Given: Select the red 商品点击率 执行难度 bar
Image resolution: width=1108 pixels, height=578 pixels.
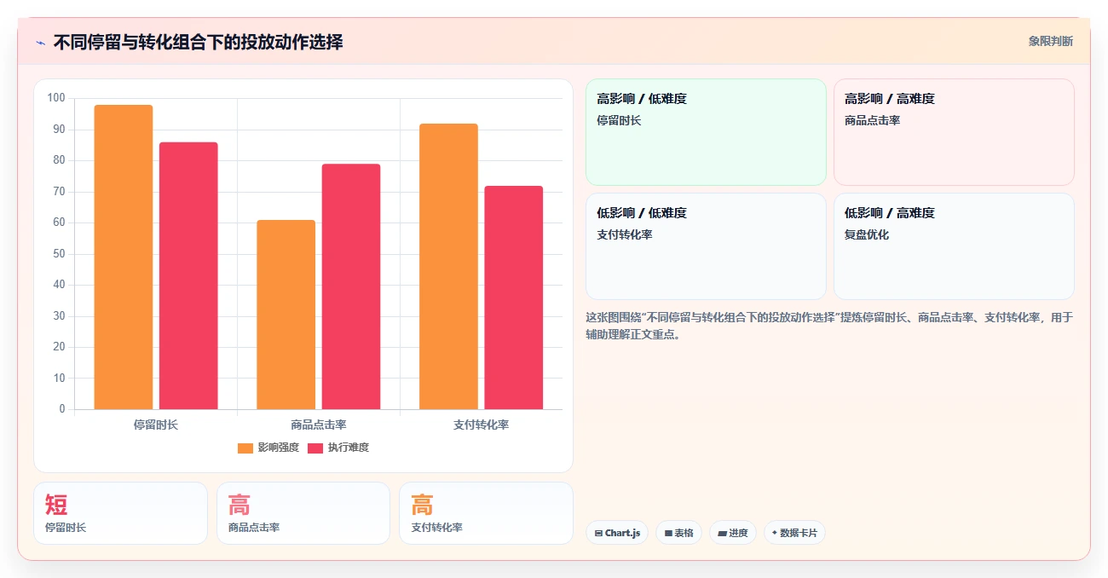Looking at the screenshot, I should point(351,286).
